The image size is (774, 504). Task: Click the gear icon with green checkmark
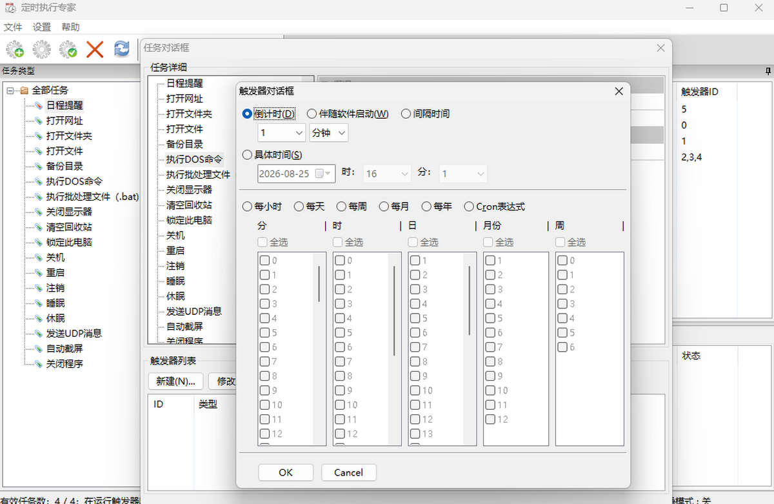click(68, 49)
